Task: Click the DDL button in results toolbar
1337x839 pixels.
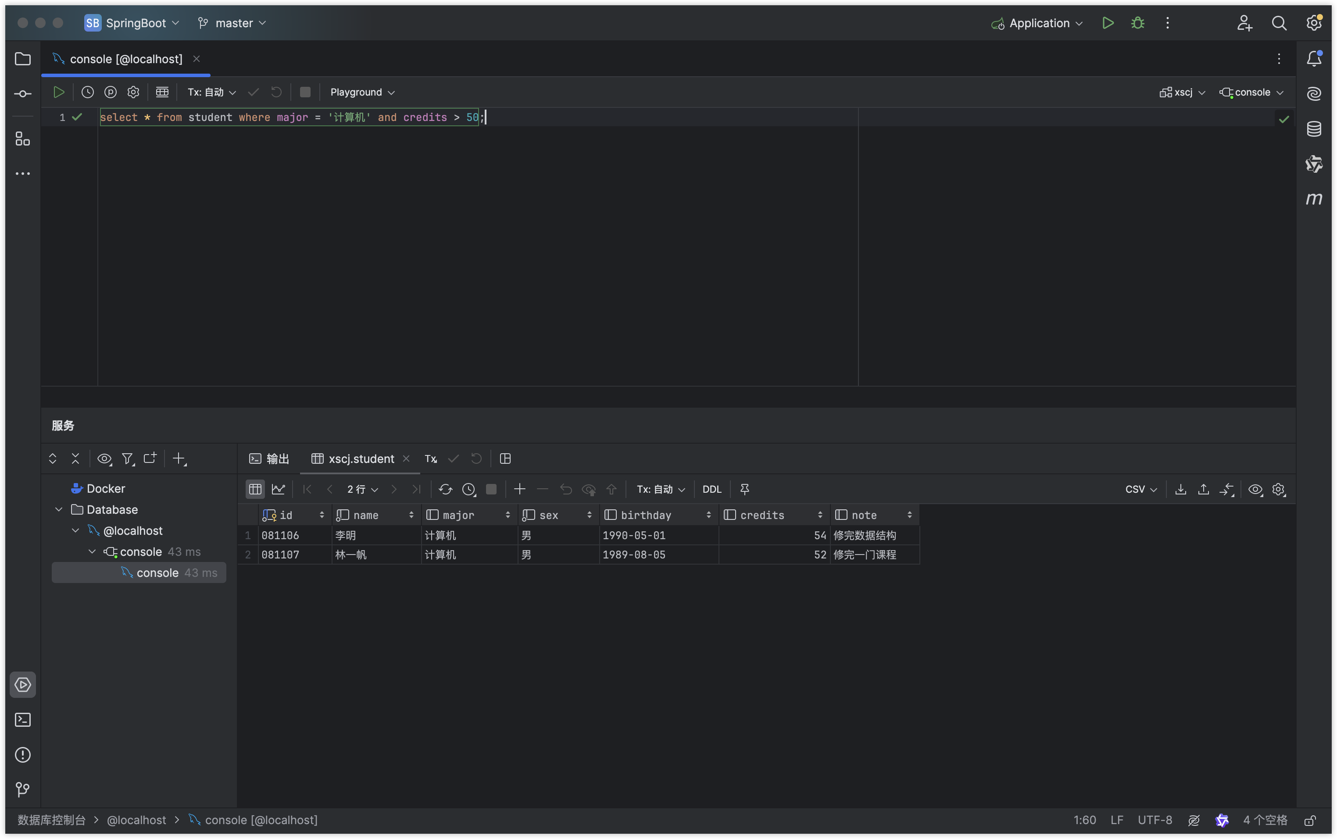Action: [x=711, y=489]
